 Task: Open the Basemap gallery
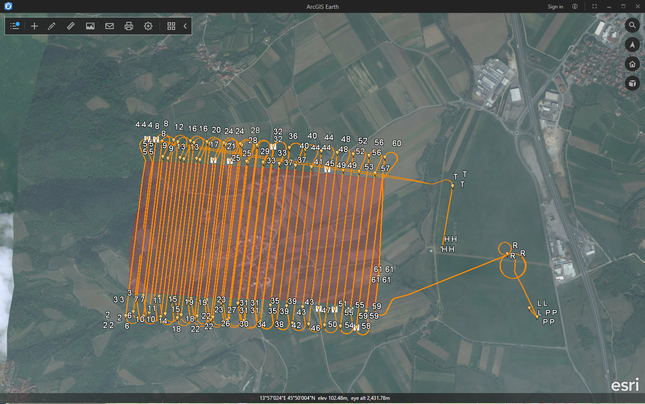(171, 26)
